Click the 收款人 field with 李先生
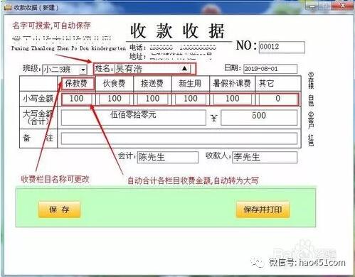The image size is (355, 277). pyautogui.click(x=265, y=157)
